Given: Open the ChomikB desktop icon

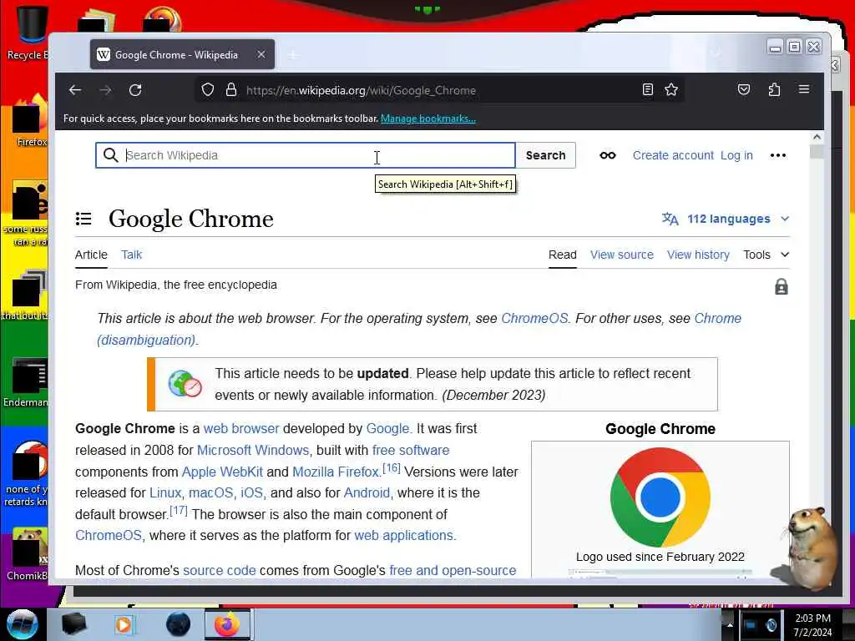Looking at the screenshot, I should coord(28,553).
